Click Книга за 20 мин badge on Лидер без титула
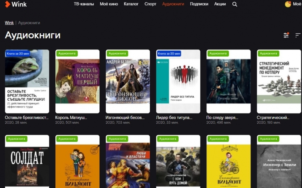The image size is (302, 188). (x=169, y=54)
